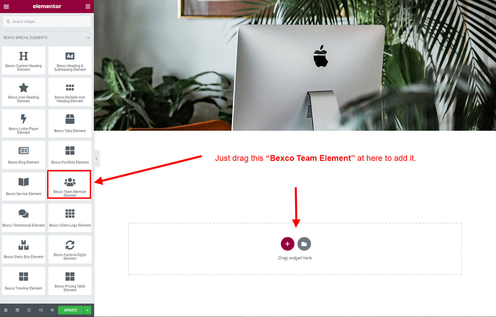
Task: Open the History icon in footer
Action: click(x=29, y=310)
